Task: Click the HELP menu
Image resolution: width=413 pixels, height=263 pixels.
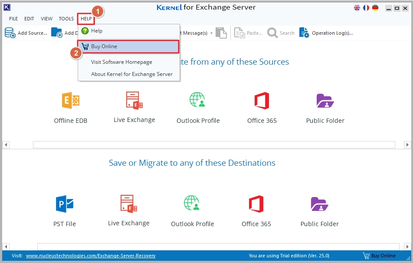Action: (x=86, y=19)
